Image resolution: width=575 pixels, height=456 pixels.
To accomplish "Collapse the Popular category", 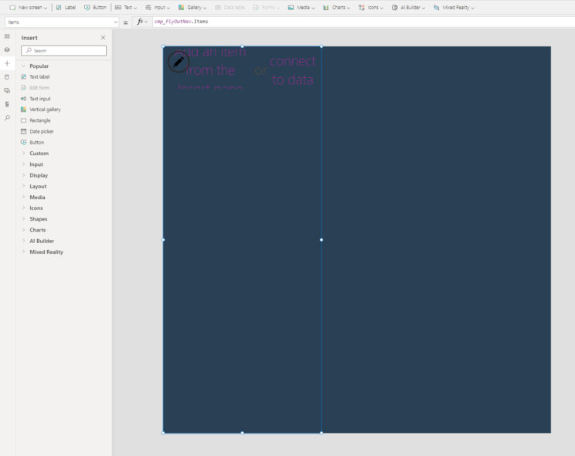I will coord(39,66).
